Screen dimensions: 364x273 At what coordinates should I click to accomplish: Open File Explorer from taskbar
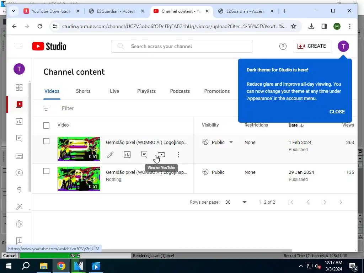(x=43, y=266)
